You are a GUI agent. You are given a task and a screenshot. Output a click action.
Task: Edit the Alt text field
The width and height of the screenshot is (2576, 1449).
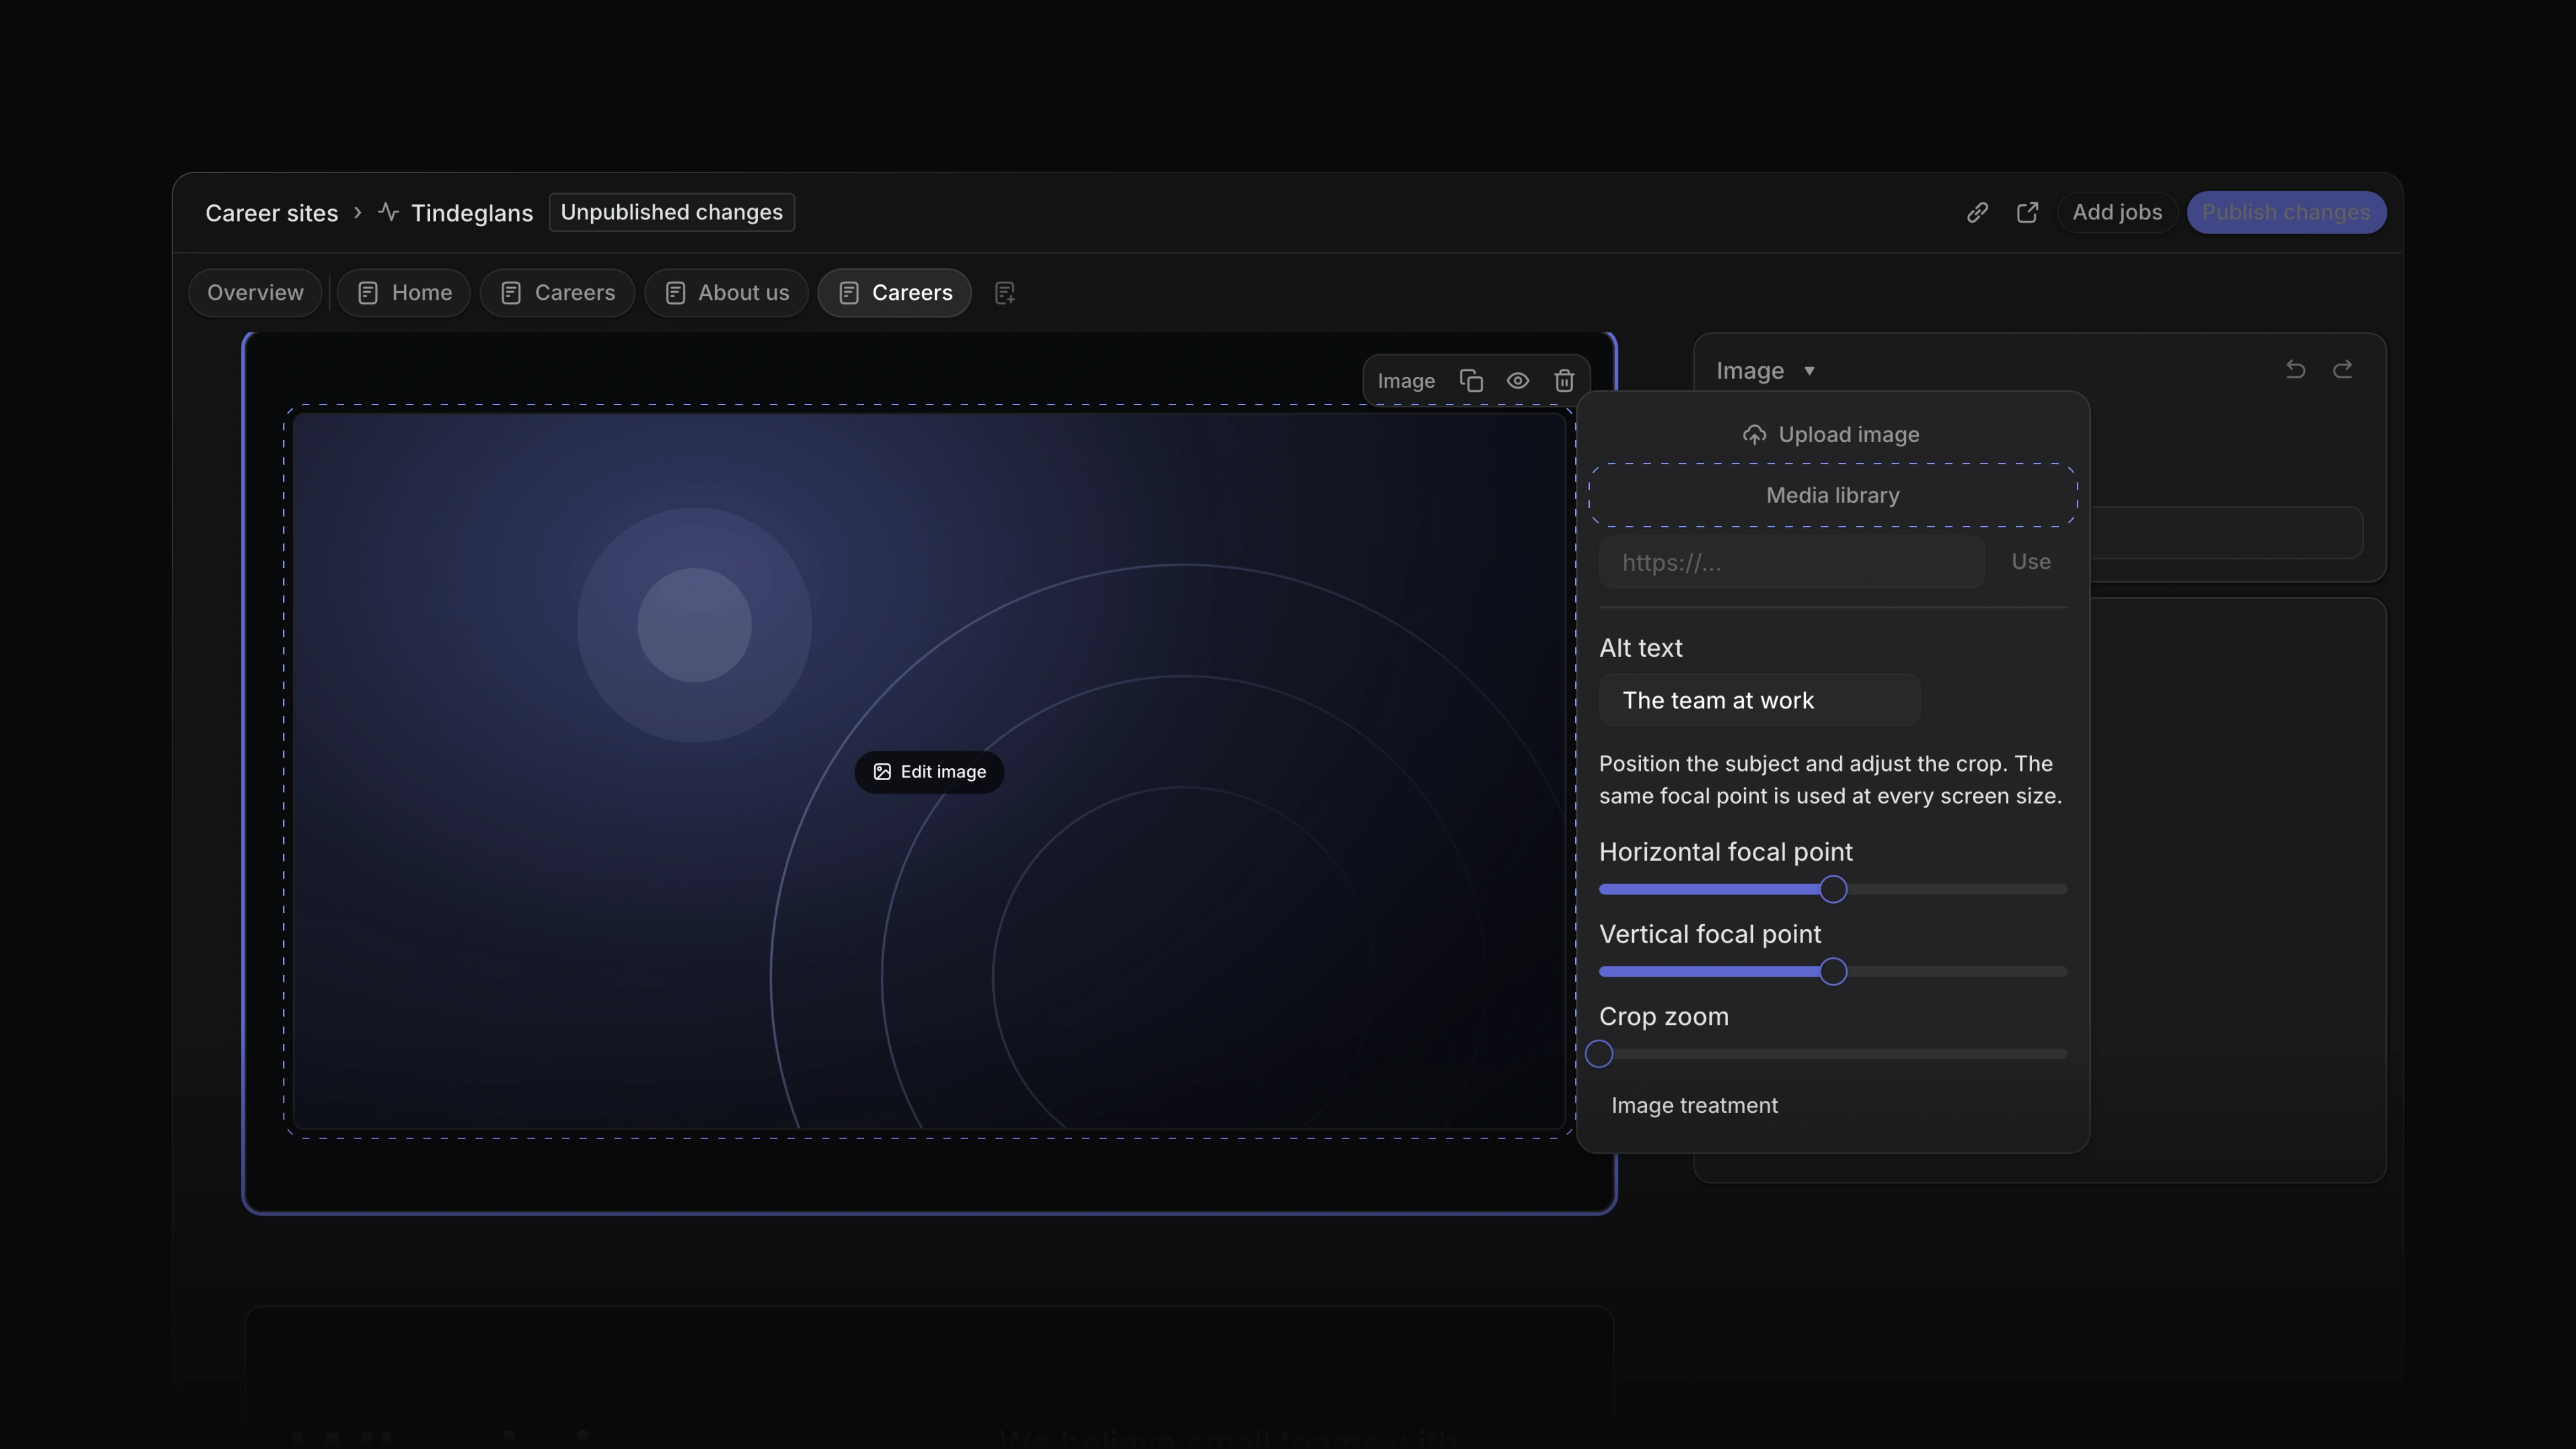[x=1760, y=700]
